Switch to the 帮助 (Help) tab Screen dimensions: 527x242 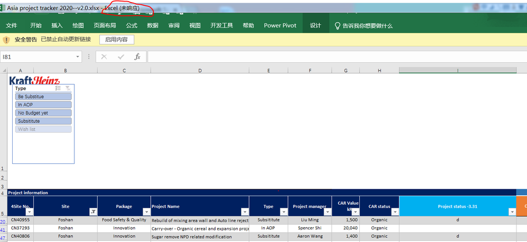tap(248, 25)
